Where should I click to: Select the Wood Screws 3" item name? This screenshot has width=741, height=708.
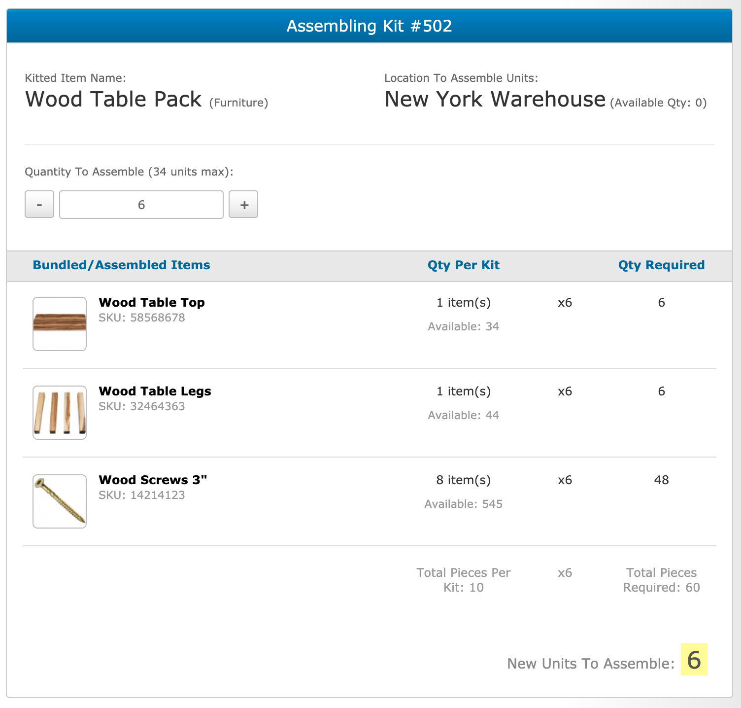click(x=153, y=480)
